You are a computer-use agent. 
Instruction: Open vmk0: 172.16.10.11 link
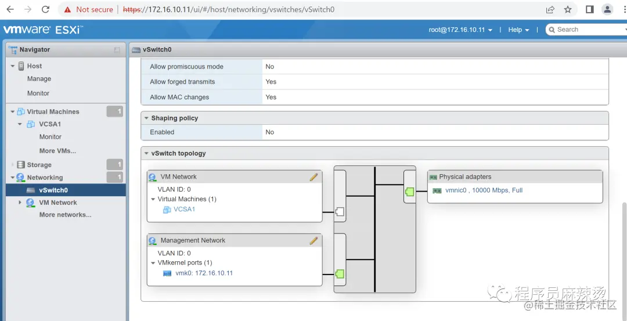click(x=204, y=273)
